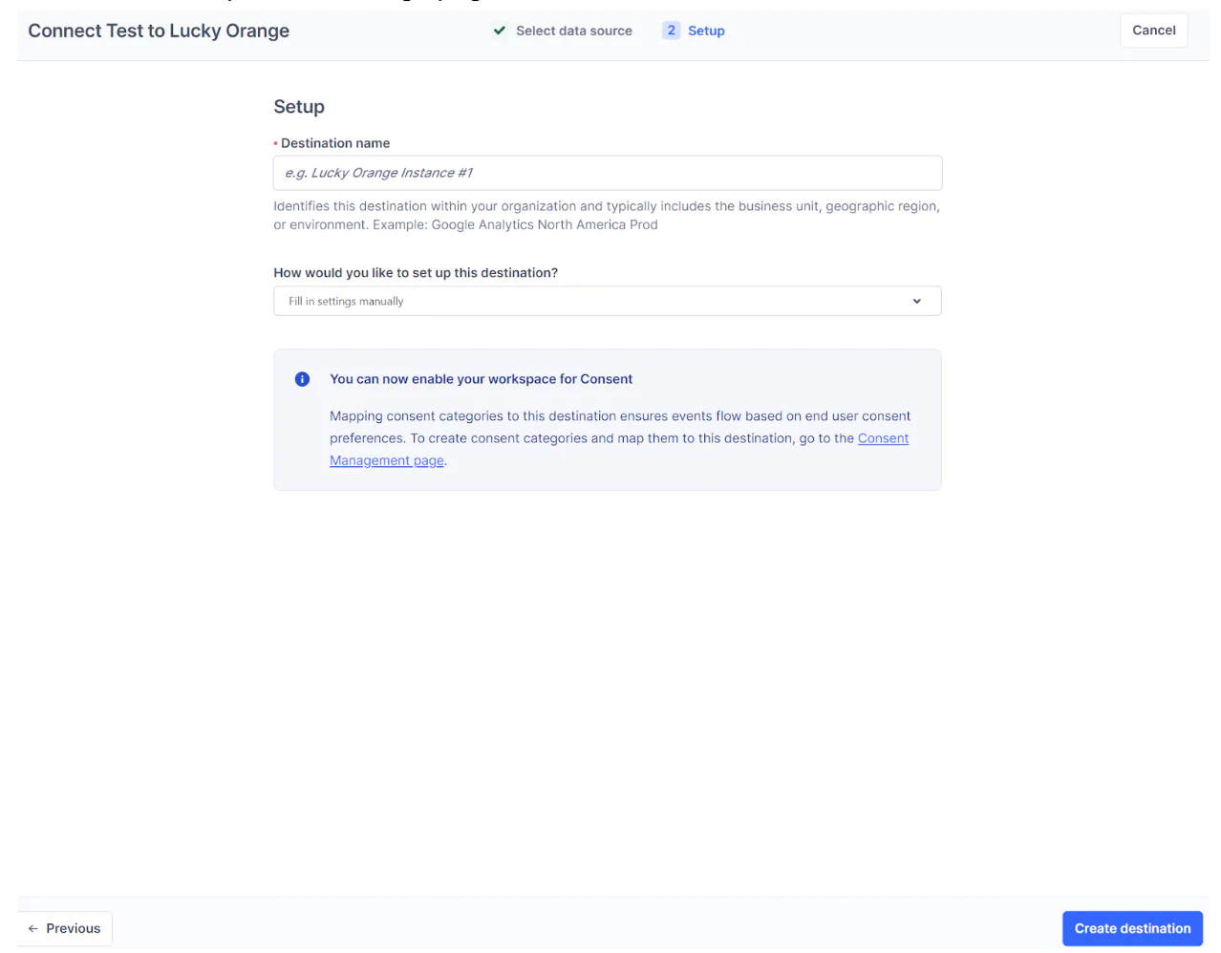Focus the Destination name input field
The width and height of the screenshot is (1221, 953).
[x=607, y=173]
